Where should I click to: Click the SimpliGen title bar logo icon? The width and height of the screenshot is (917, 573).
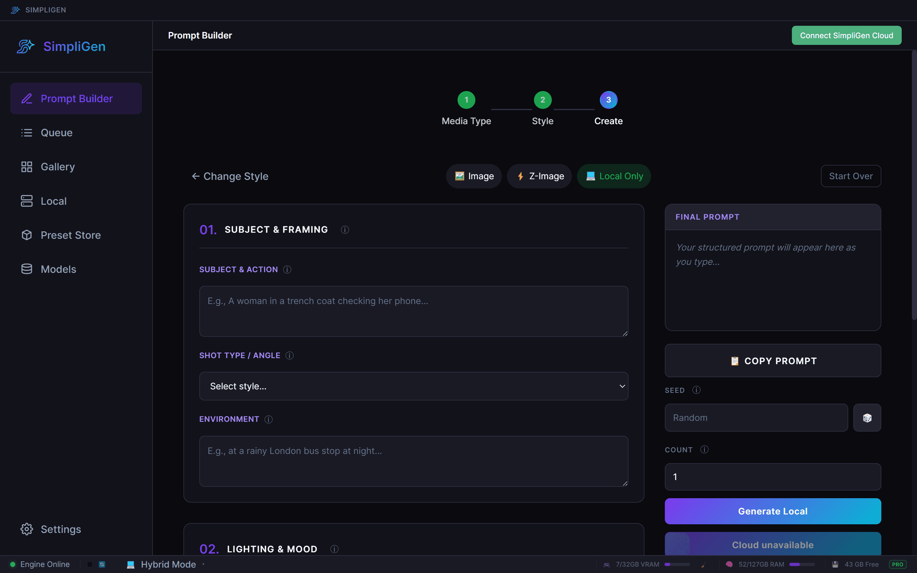coord(15,10)
